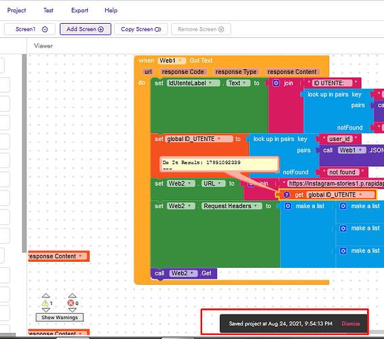Click the loose response Content block above the warning counters

coord(59,256)
